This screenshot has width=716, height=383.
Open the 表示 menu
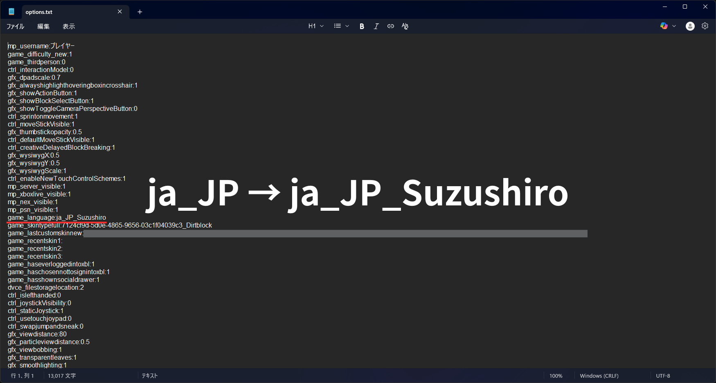pyautogui.click(x=68, y=26)
